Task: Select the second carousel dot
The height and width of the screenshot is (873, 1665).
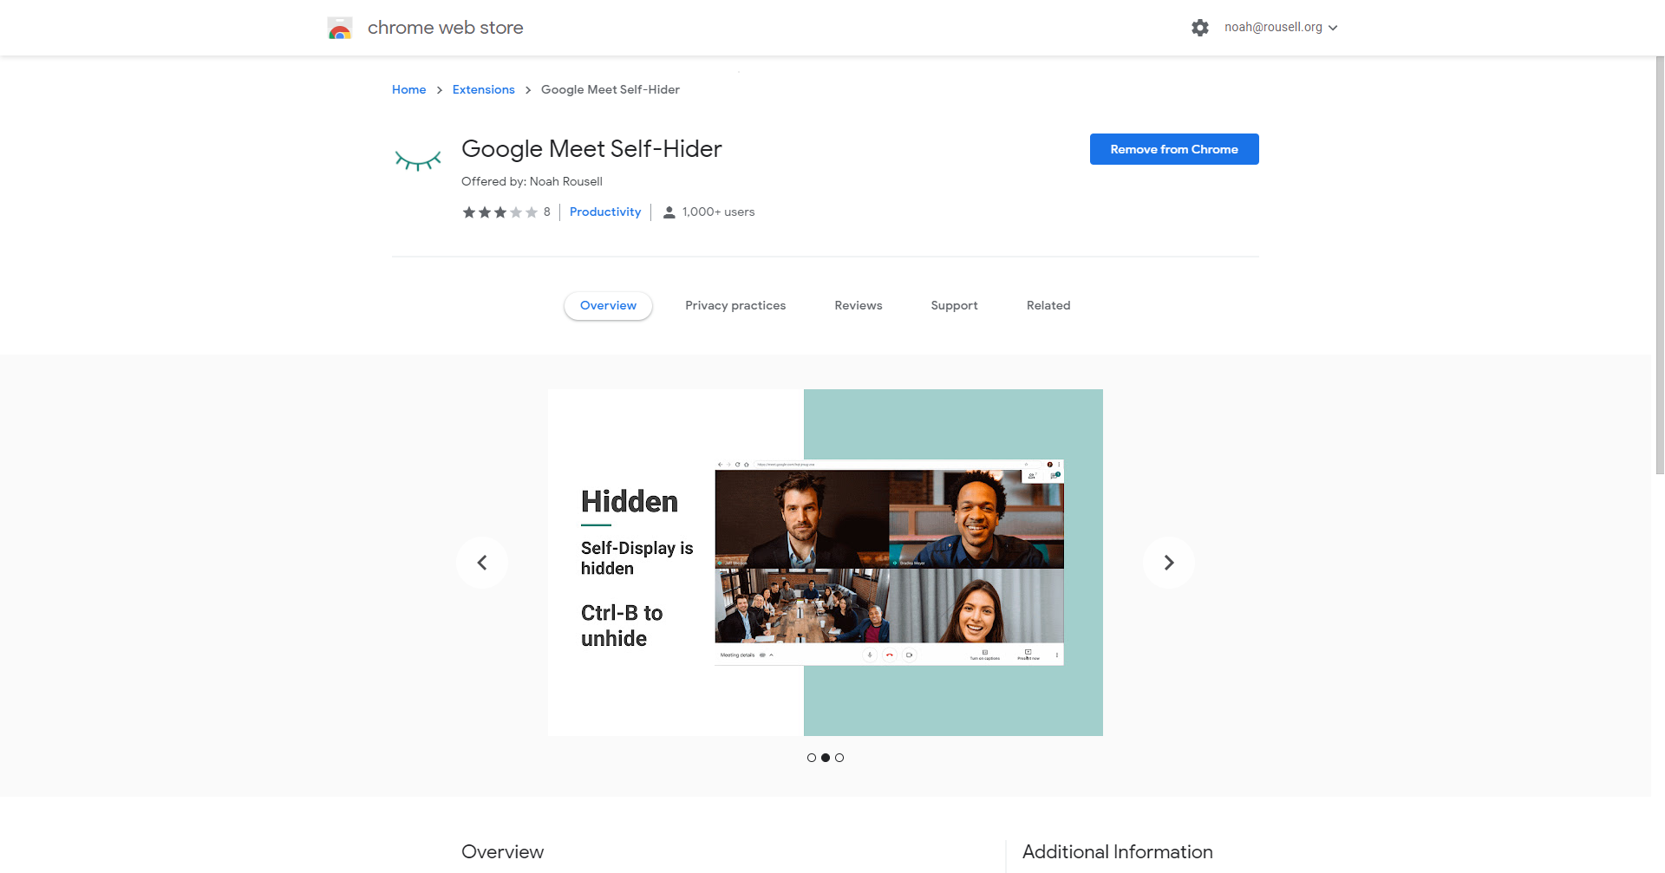Action: click(826, 758)
